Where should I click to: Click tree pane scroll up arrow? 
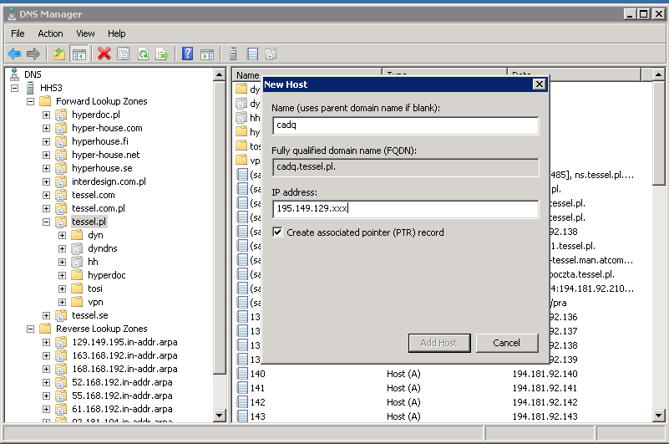tap(220, 74)
